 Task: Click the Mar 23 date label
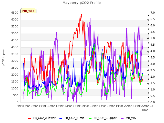click(149, 106)
